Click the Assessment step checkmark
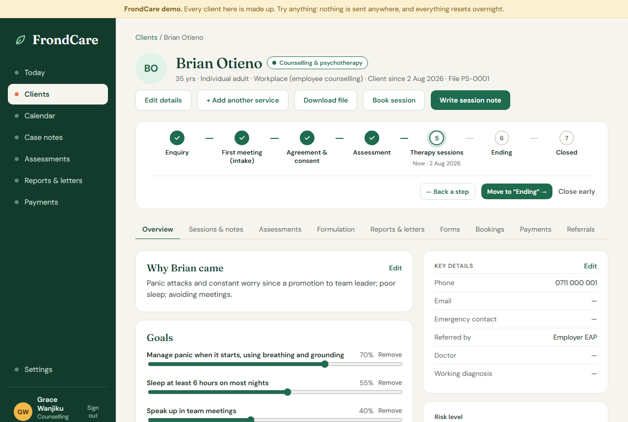The image size is (628, 422). click(x=372, y=138)
